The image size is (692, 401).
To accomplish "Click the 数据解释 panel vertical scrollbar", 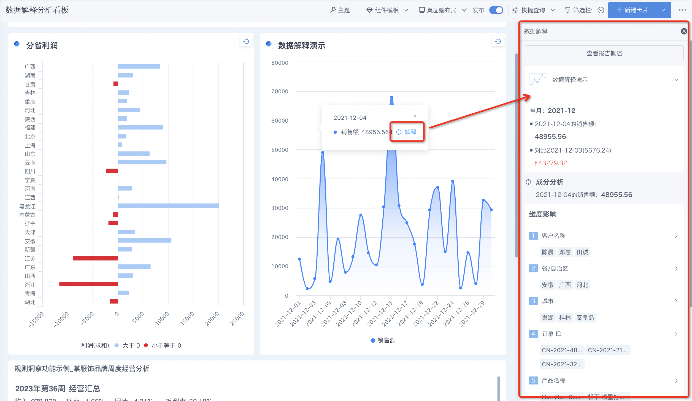I will click(690, 174).
